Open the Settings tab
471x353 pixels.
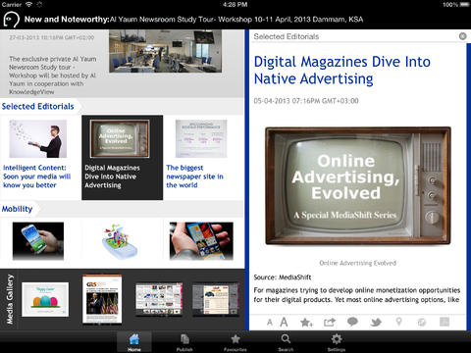pos(337,342)
